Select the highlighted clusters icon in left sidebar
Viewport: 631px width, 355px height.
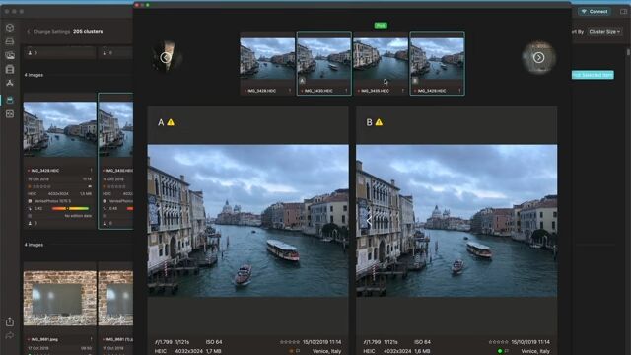[10, 100]
